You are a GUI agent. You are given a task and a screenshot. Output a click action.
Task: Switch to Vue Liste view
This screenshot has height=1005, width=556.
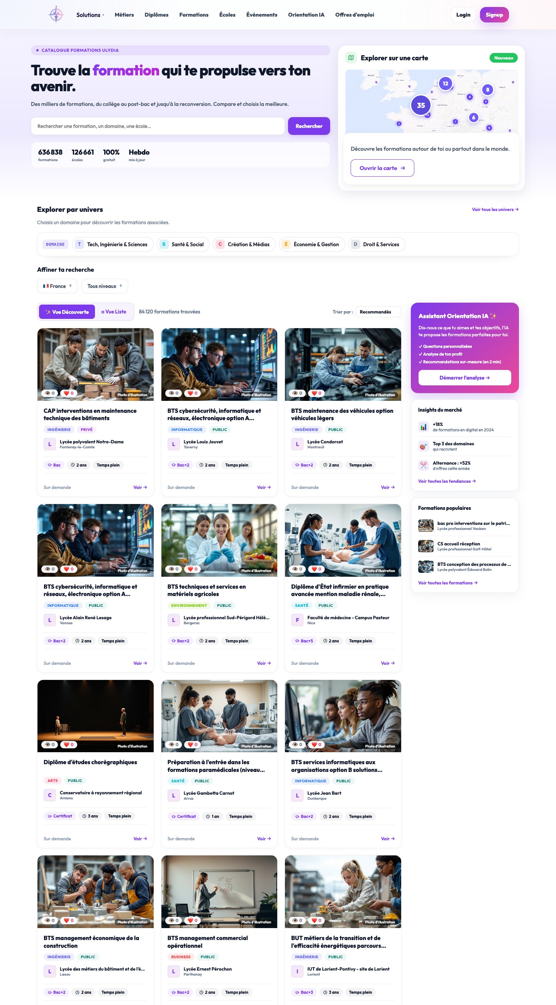click(114, 312)
